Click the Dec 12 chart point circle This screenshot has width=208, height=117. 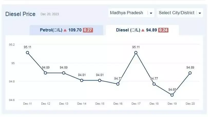coord(45,73)
